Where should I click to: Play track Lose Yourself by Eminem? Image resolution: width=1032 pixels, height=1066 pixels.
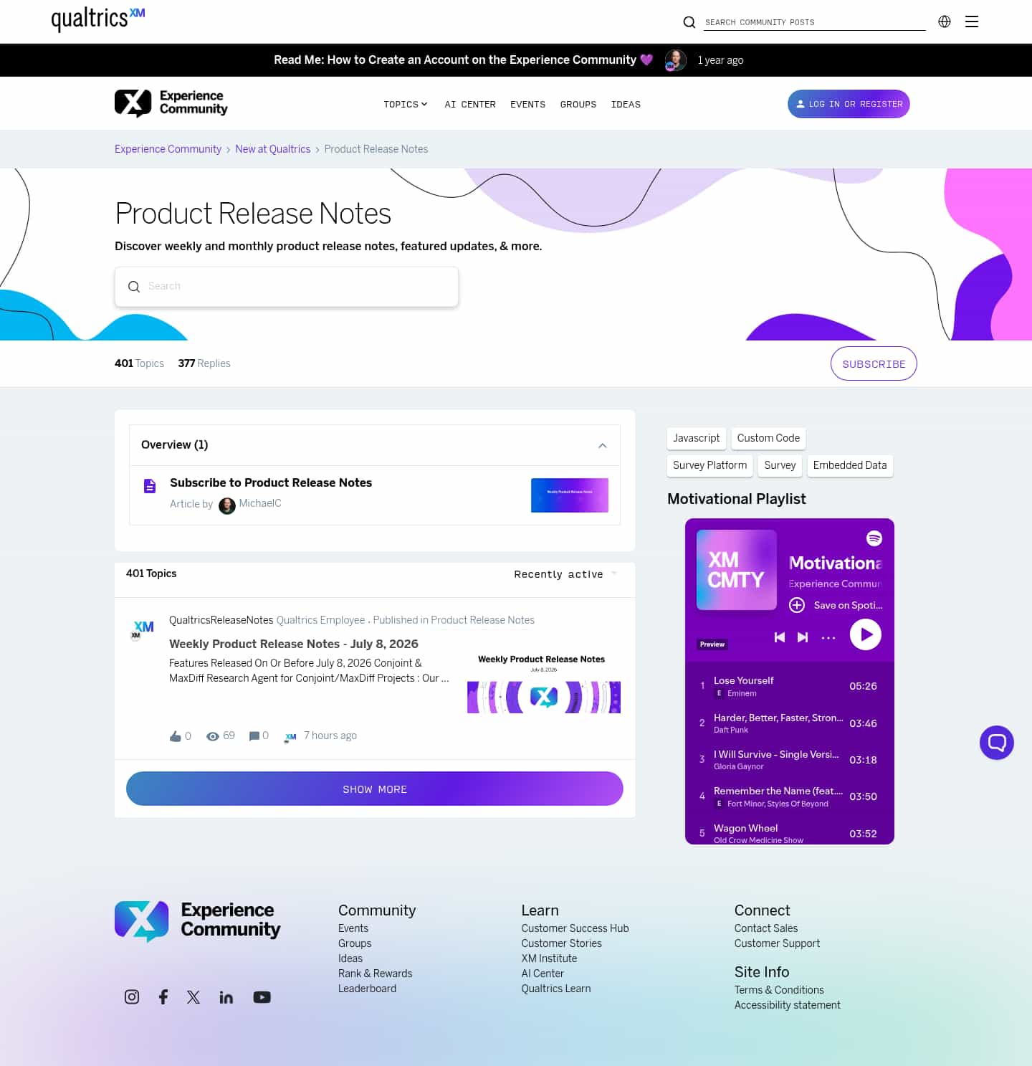[790, 686]
